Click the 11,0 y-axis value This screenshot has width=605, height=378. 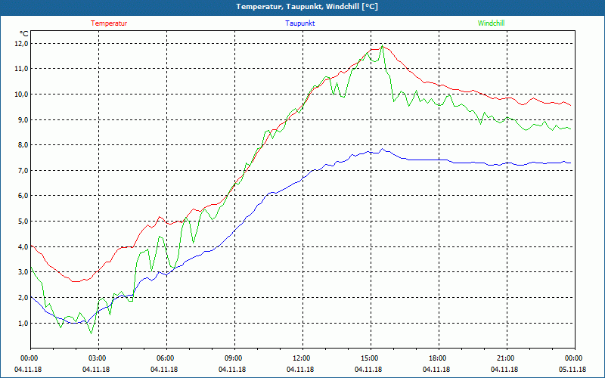22,69
